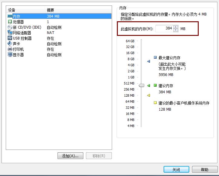This screenshot has width=219, height=176.
Task: Decrease memory with the spinner down arrow
Action: [x=176, y=30]
